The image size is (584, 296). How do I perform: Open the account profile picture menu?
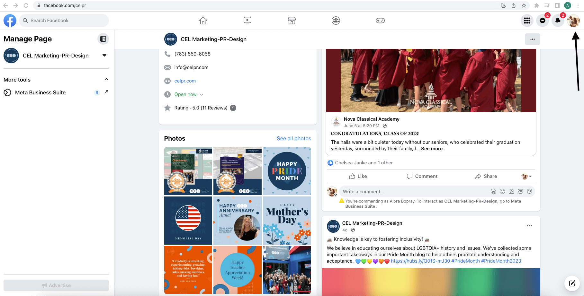pos(573,21)
